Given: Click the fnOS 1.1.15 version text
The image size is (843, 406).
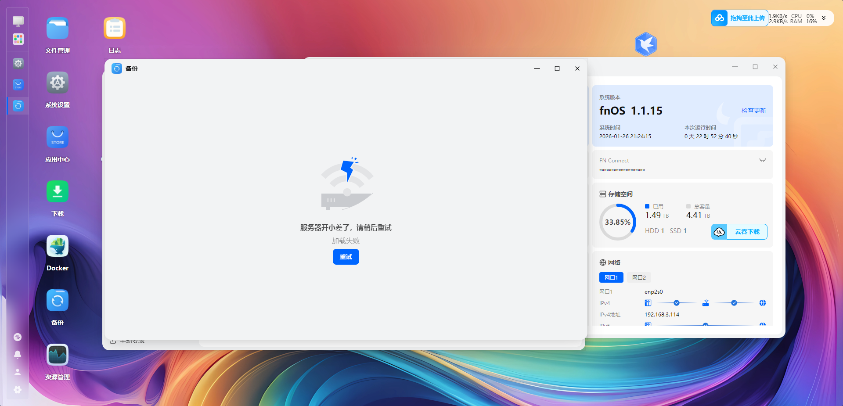Looking at the screenshot, I should coord(631,111).
